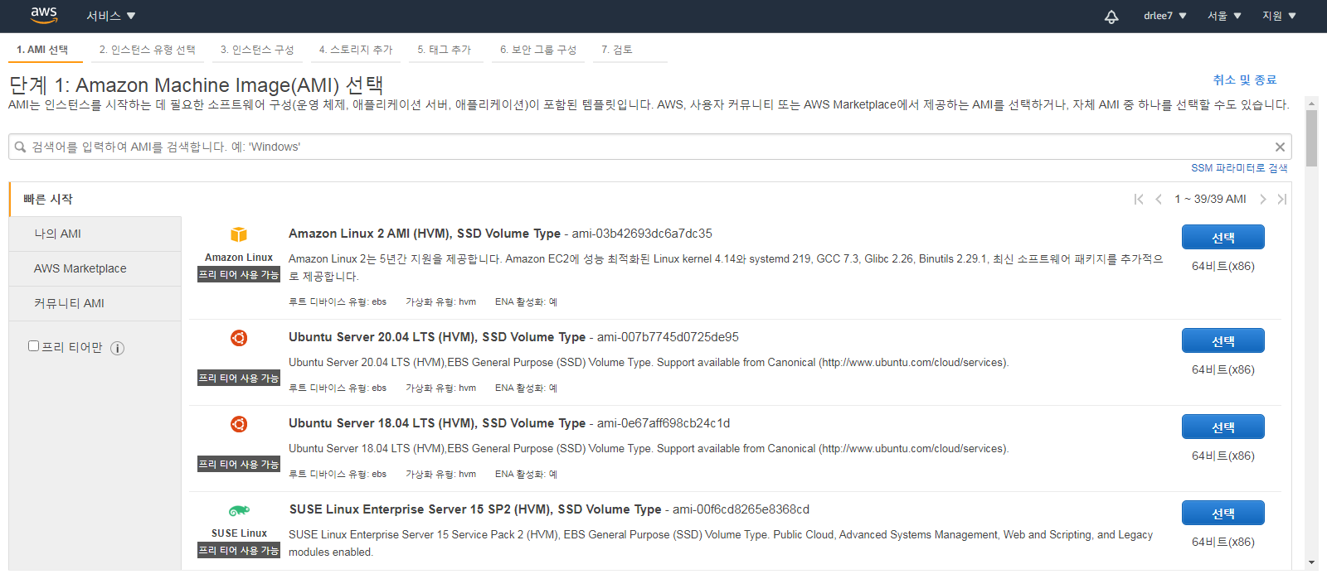Click 64비트(x86) under Ubuntu 20.04 select
1327x574 pixels.
click(1223, 369)
